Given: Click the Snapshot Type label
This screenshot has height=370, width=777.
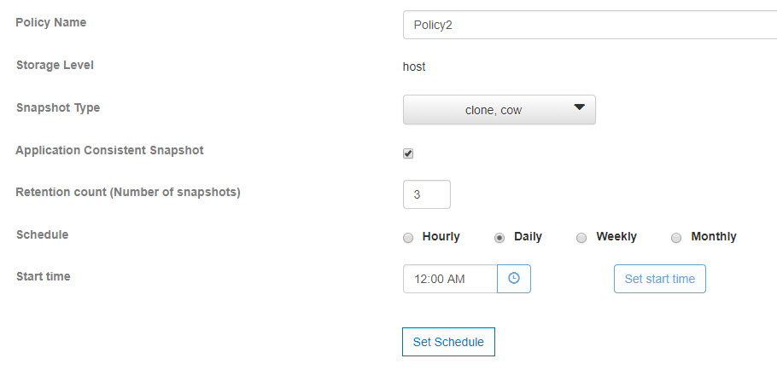Looking at the screenshot, I should pyautogui.click(x=58, y=107).
